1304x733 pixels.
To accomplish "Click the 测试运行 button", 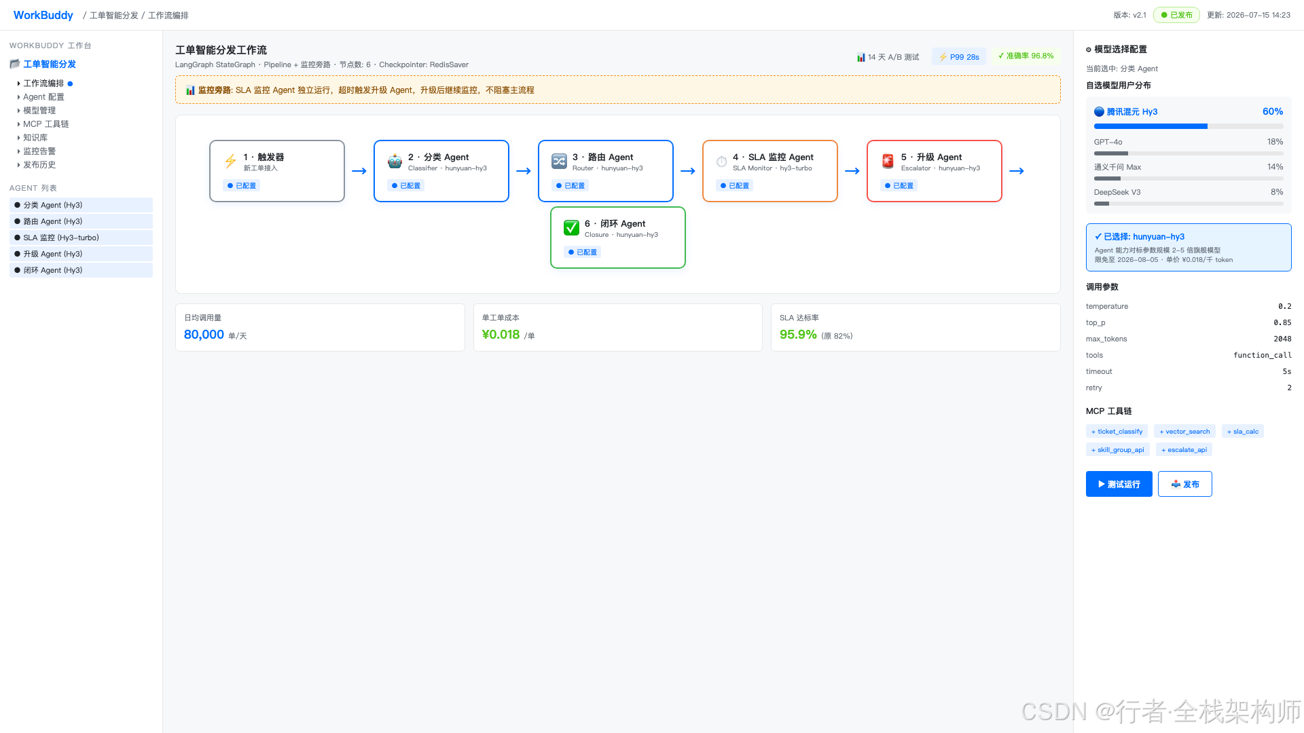I will 1119,484.
